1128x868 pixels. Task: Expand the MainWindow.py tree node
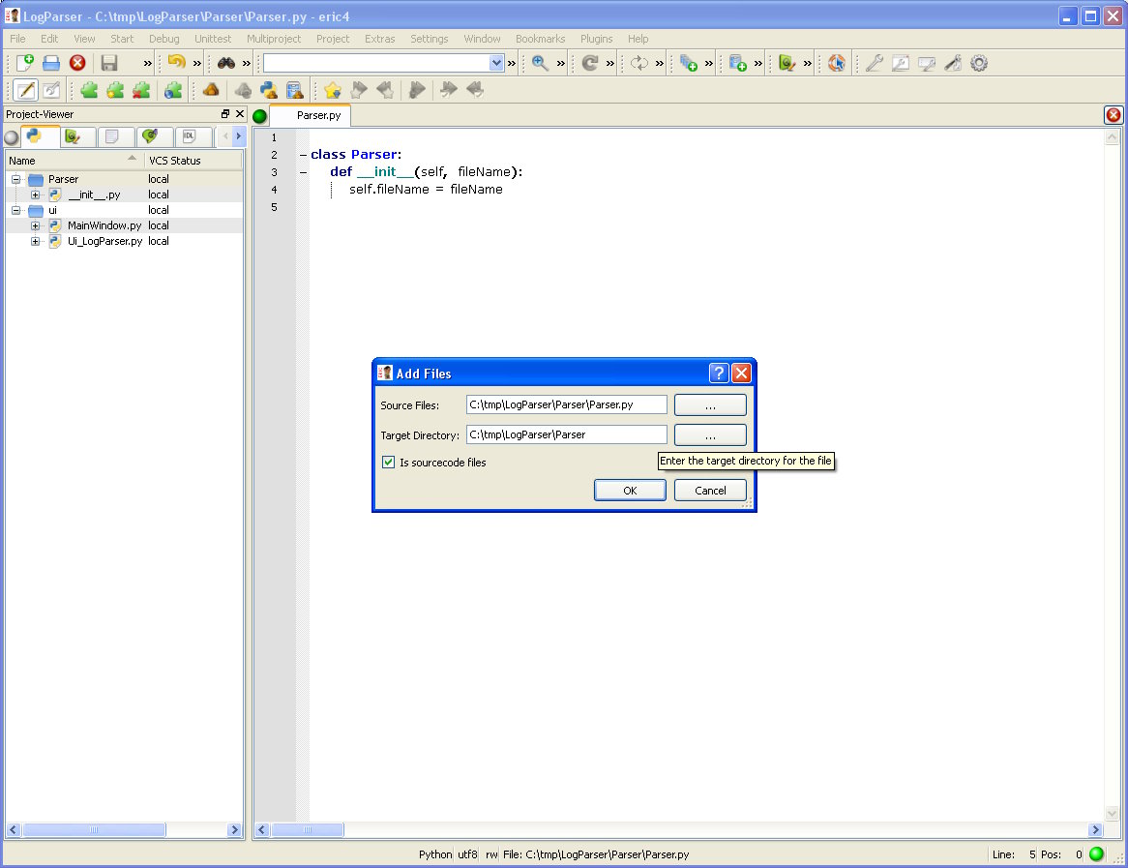35,225
